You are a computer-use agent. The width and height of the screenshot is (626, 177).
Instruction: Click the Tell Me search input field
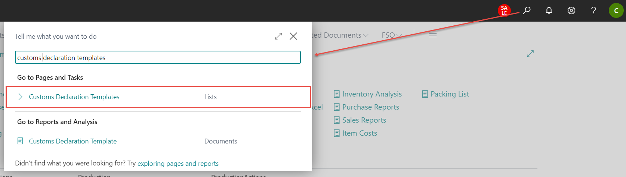click(x=158, y=57)
